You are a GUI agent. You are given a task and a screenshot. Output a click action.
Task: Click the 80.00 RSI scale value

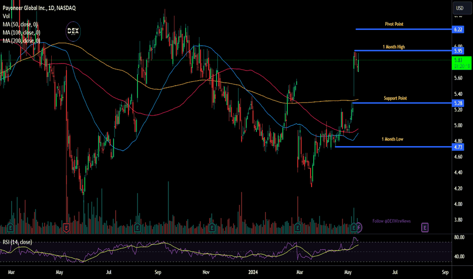point(459,237)
